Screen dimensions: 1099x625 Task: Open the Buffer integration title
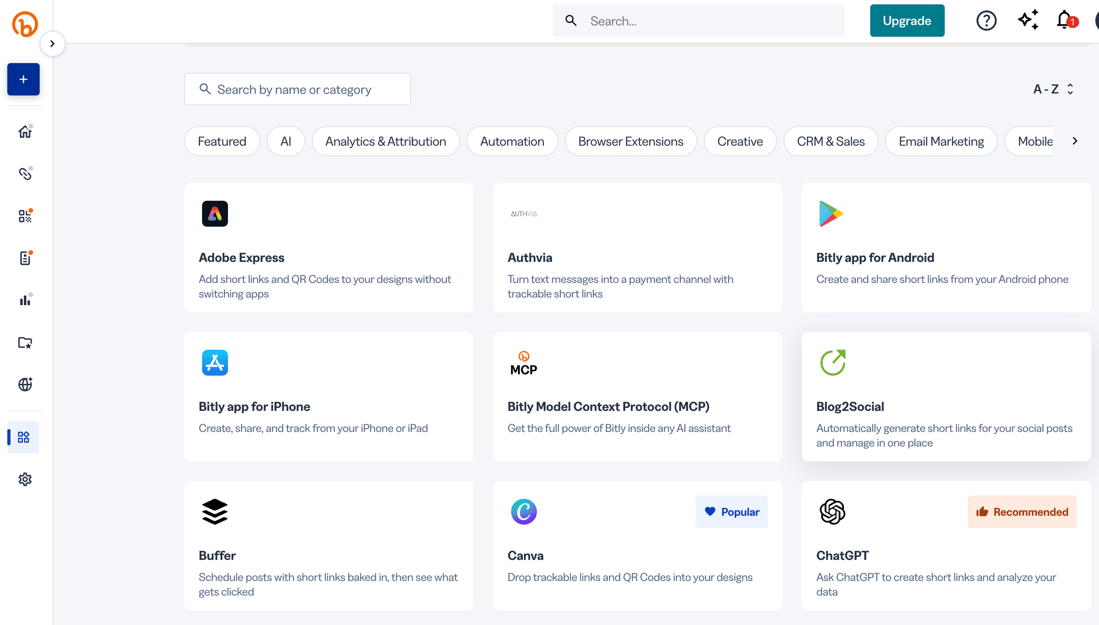coord(217,555)
